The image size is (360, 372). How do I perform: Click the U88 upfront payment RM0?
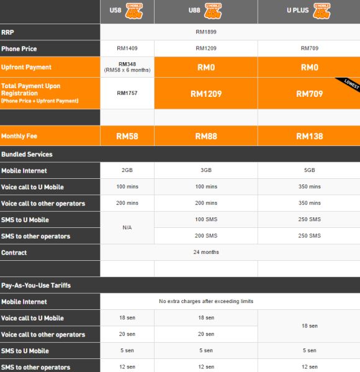206,67
